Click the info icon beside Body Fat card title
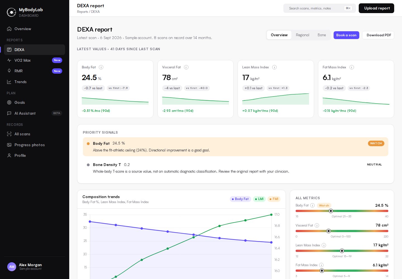Screen dimensions: 402x279 101,67
